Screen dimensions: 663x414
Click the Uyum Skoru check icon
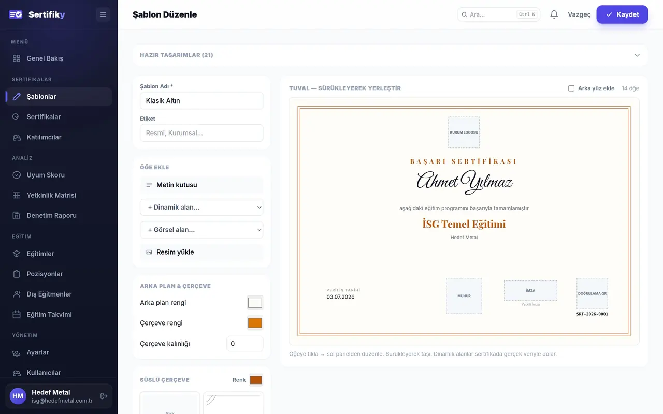coord(17,175)
